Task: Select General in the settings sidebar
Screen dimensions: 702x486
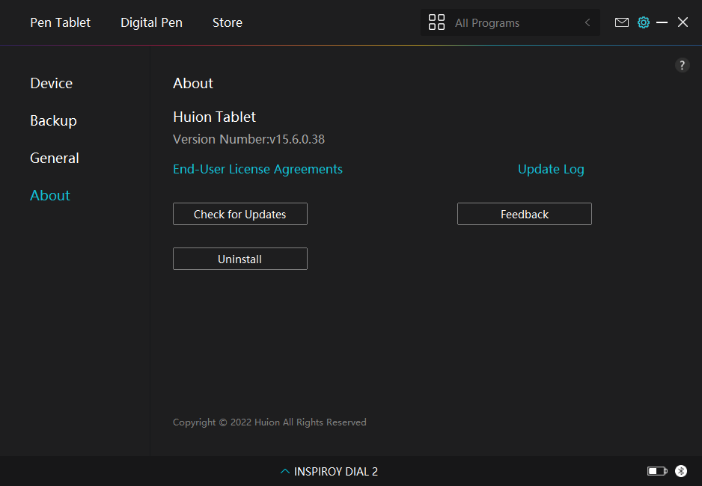Action: [54, 158]
